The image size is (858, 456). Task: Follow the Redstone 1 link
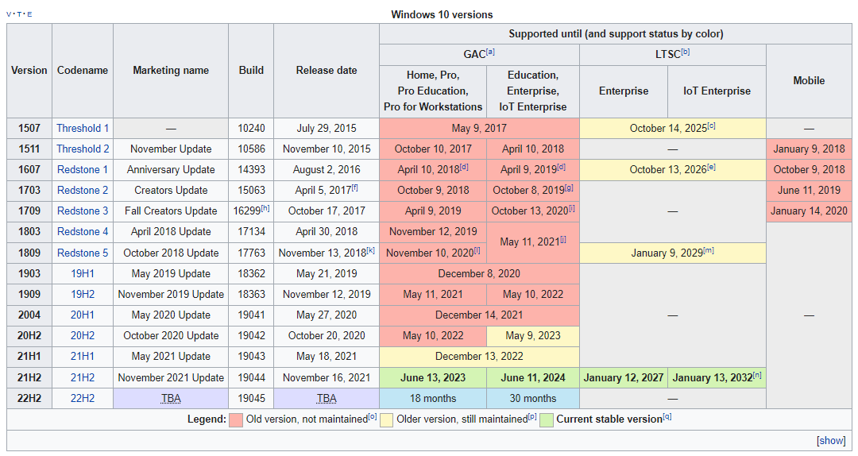point(83,170)
